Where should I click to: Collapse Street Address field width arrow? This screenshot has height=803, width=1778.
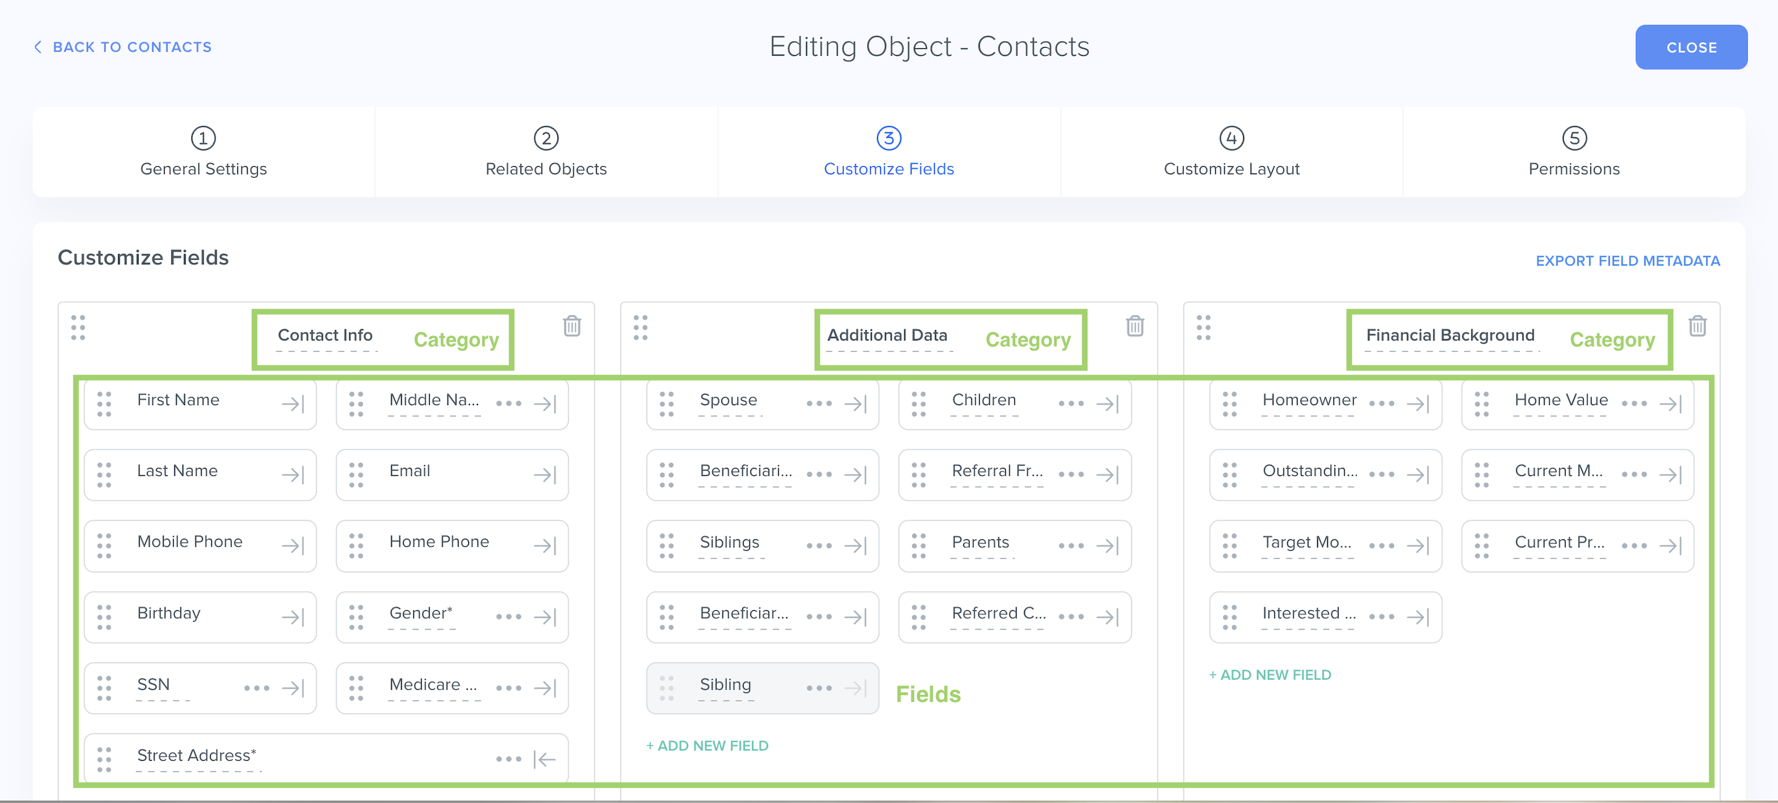point(545,759)
